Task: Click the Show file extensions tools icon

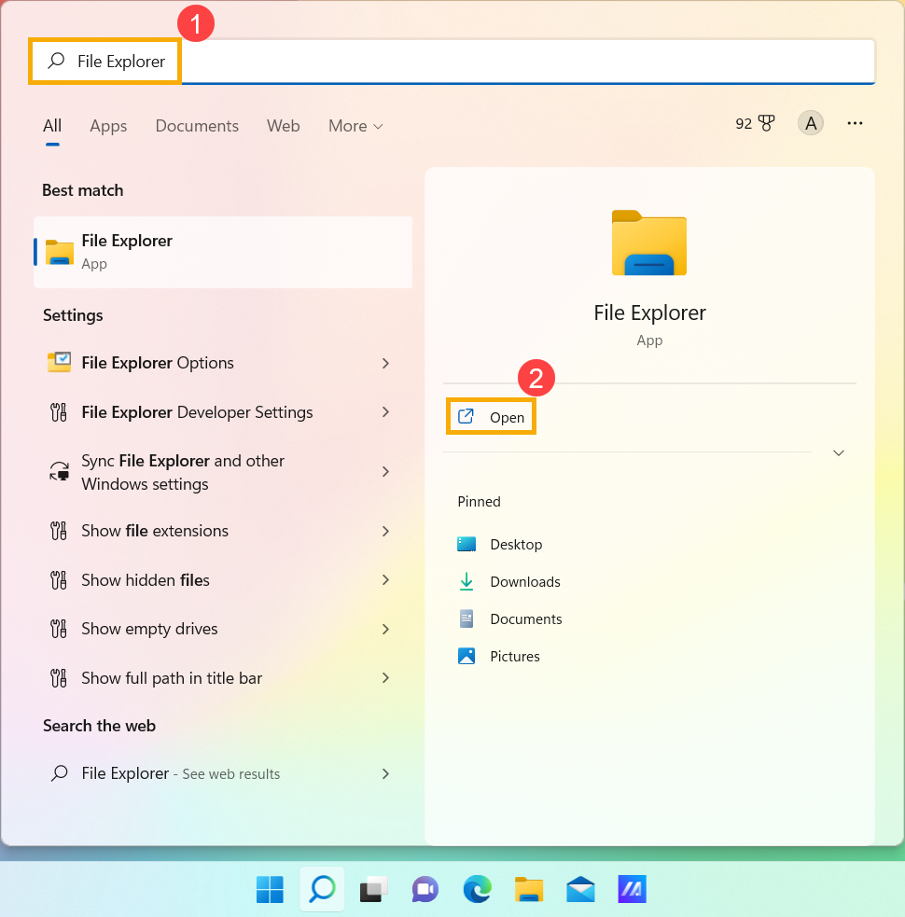Action: [x=59, y=531]
